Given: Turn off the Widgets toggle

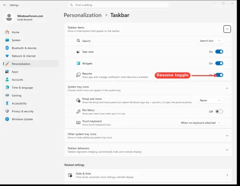Looking at the screenshot, I should point(219,63).
